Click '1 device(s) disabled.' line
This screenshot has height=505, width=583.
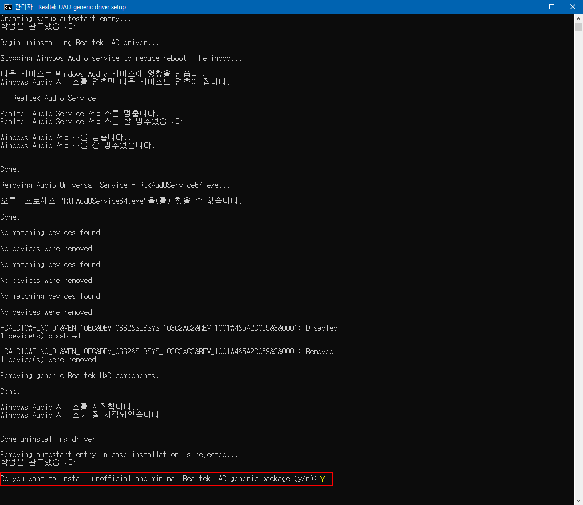(x=42, y=336)
